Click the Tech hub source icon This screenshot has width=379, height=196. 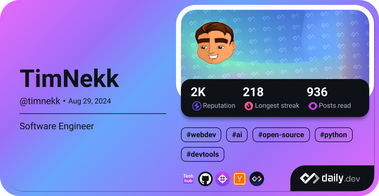coord(188,179)
